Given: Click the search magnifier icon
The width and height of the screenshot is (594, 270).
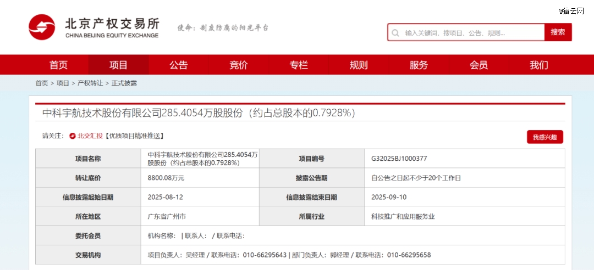Looking at the screenshot, I should pyautogui.click(x=395, y=33).
